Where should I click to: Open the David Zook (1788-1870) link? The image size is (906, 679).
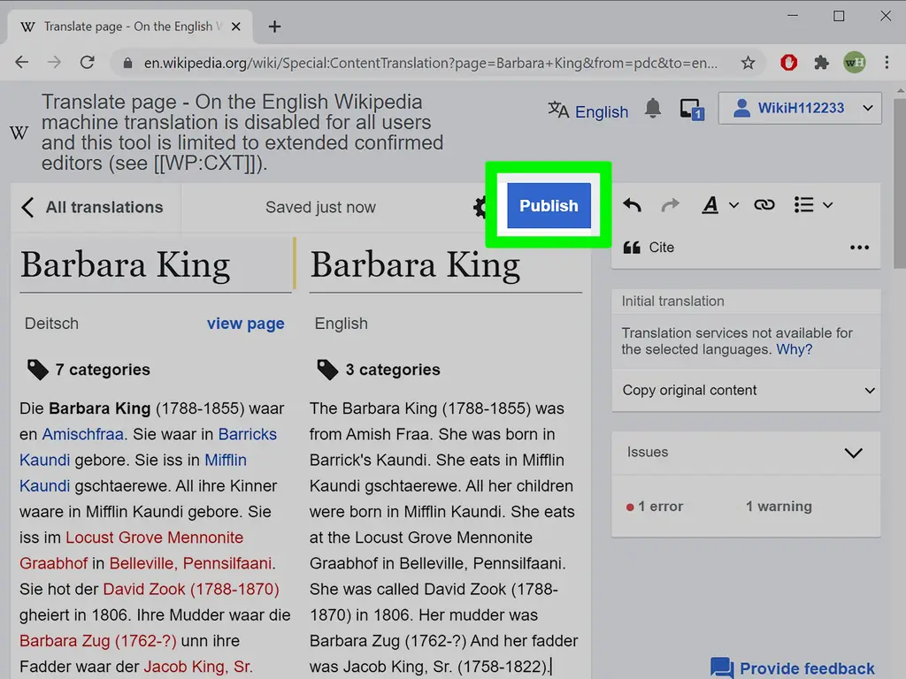click(x=191, y=590)
